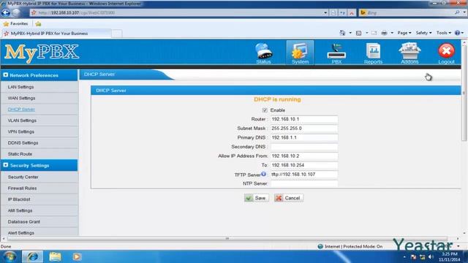Click the Secondary DNS field
Viewport: 468px width, 263px height.
(x=304, y=147)
